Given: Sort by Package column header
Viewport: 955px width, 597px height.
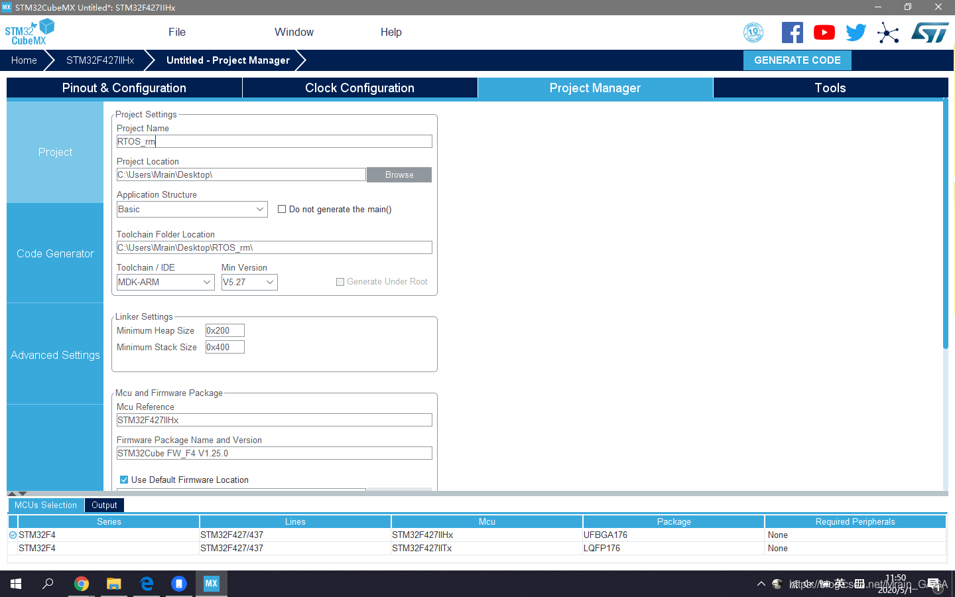Looking at the screenshot, I should click(x=674, y=521).
